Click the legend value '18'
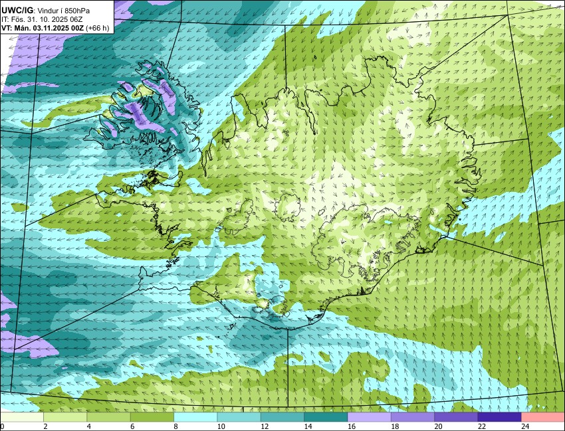The image size is (565, 431). coord(395,426)
